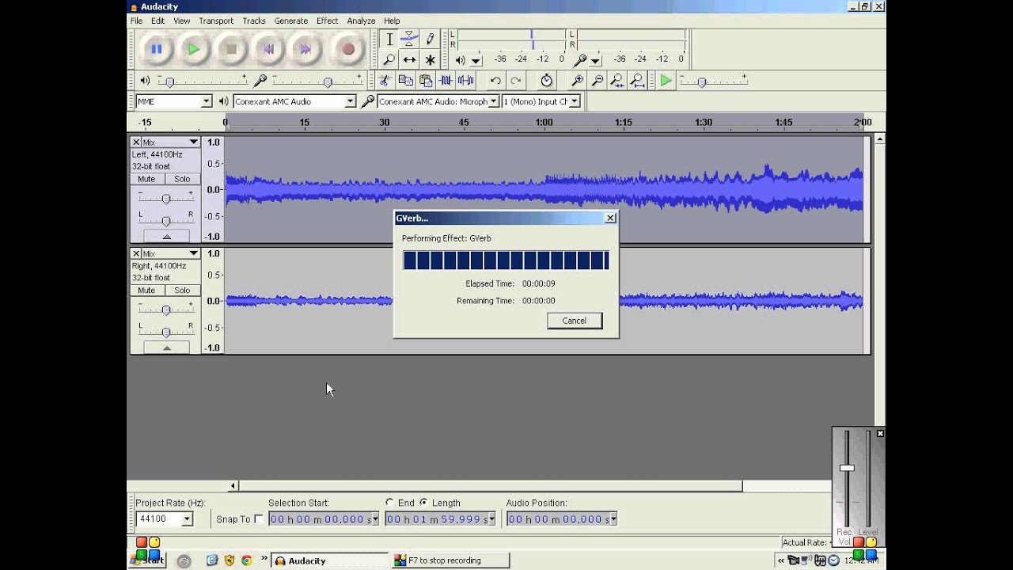Viewport: 1013px width, 570px height.
Task: Select the Length radio button
Action: point(424,503)
